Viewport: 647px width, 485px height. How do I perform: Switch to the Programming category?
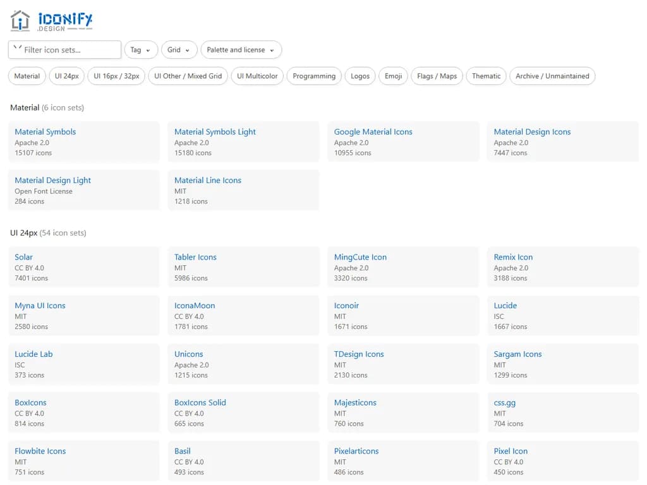coord(313,76)
